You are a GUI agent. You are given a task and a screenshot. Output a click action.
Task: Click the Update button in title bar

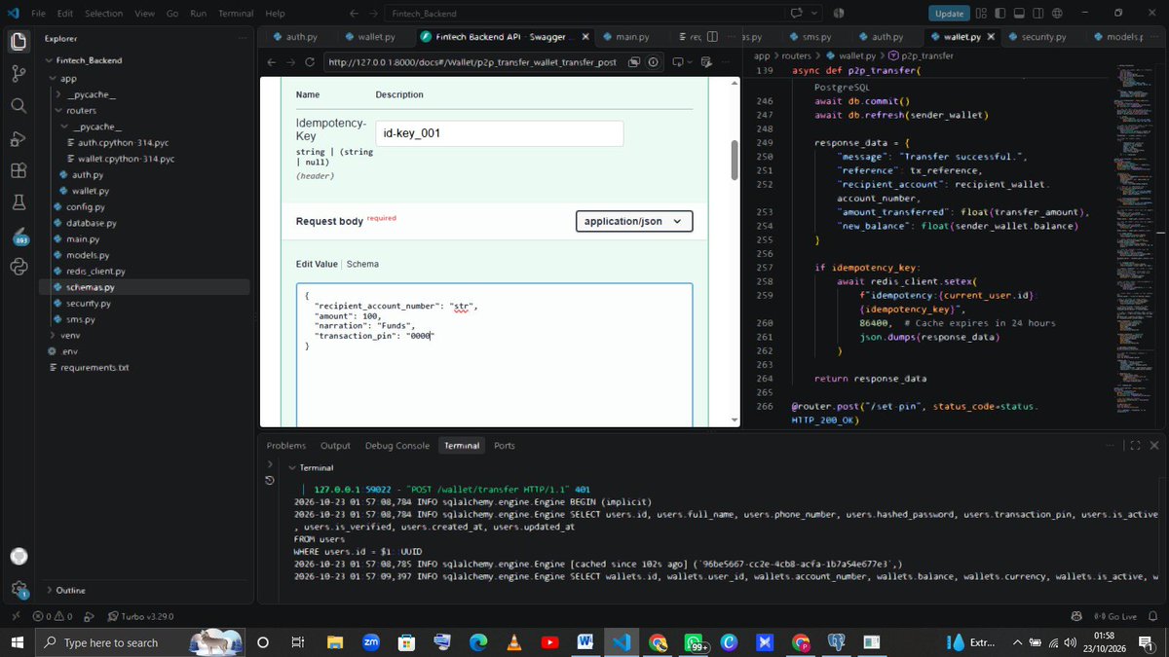[x=949, y=14]
